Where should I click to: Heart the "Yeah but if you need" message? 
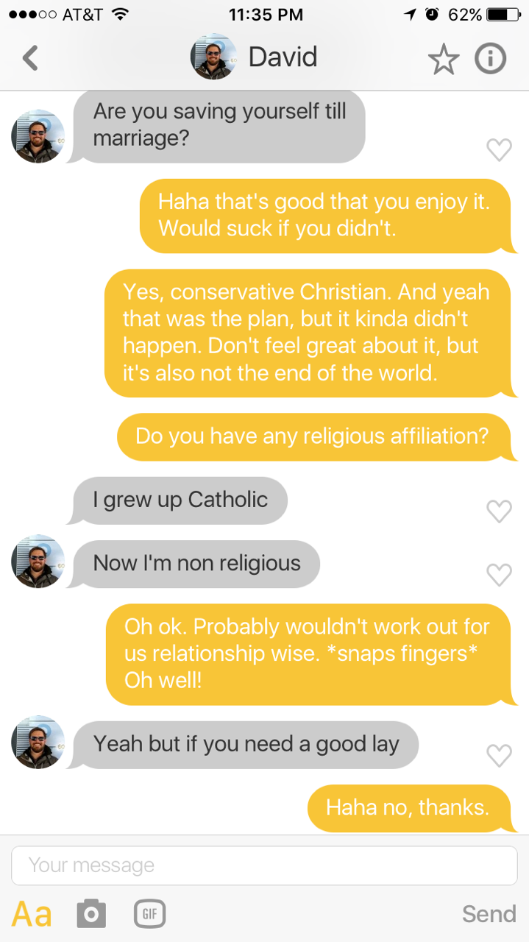pyautogui.click(x=499, y=754)
